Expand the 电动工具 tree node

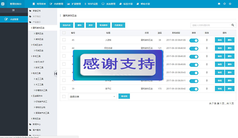[x=36, y=73]
